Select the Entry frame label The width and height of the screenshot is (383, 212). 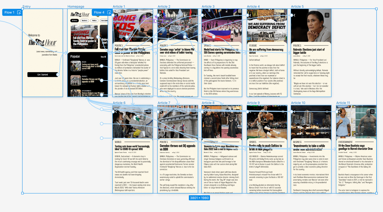coord(26,6)
